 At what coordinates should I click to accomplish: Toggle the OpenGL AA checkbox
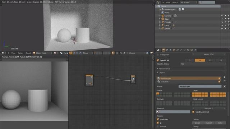[158, 60]
